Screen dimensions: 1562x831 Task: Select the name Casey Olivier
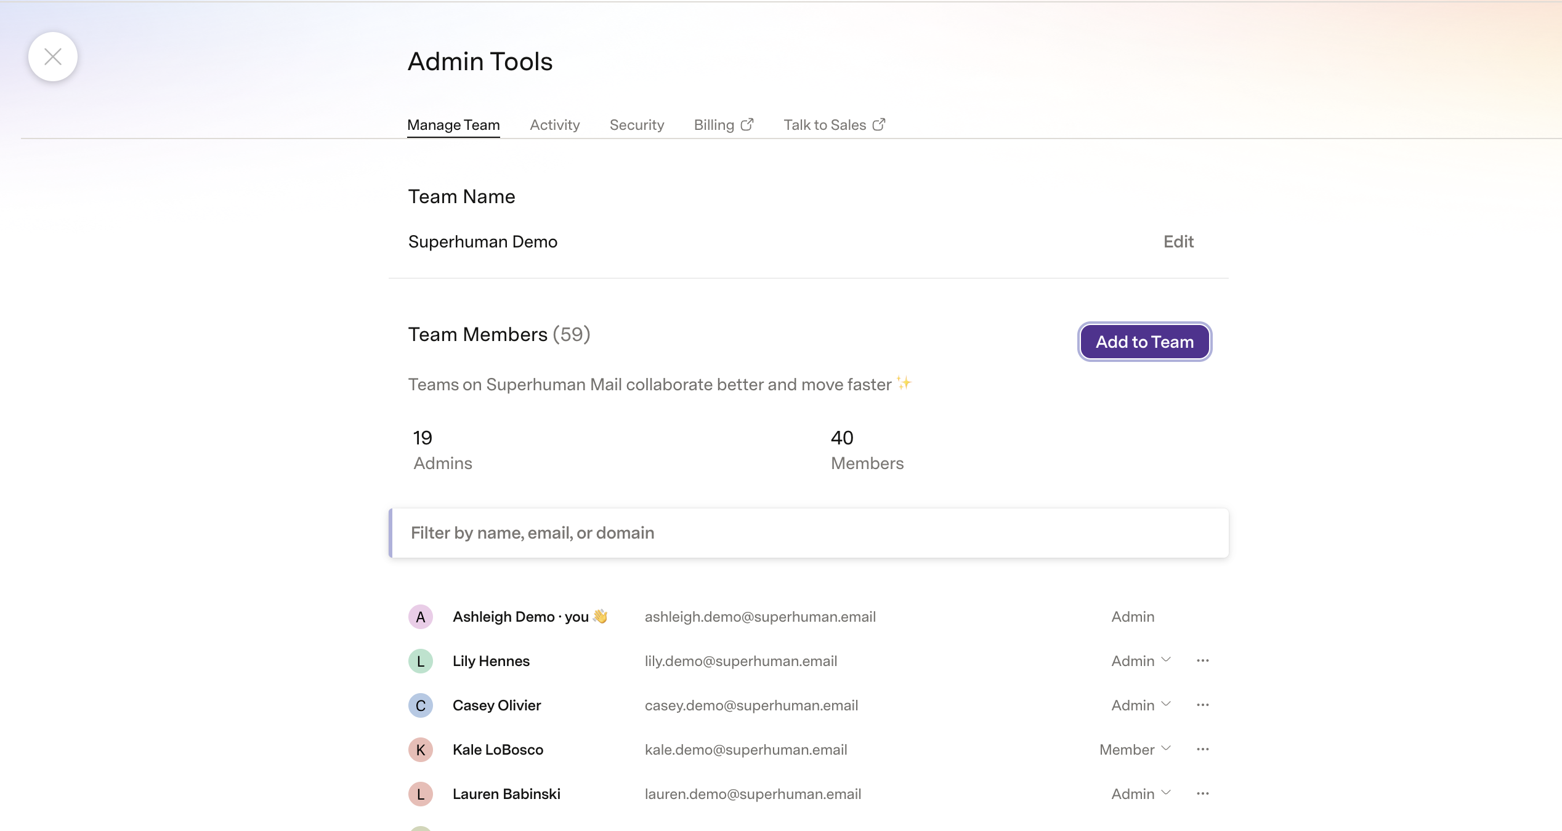[496, 705]
